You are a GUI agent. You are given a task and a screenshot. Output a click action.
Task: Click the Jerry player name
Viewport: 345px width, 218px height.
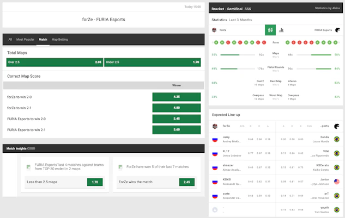(226, 137)
